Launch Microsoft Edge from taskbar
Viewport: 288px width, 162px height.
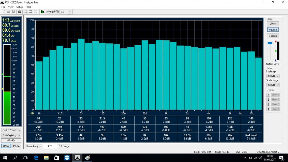36,158
